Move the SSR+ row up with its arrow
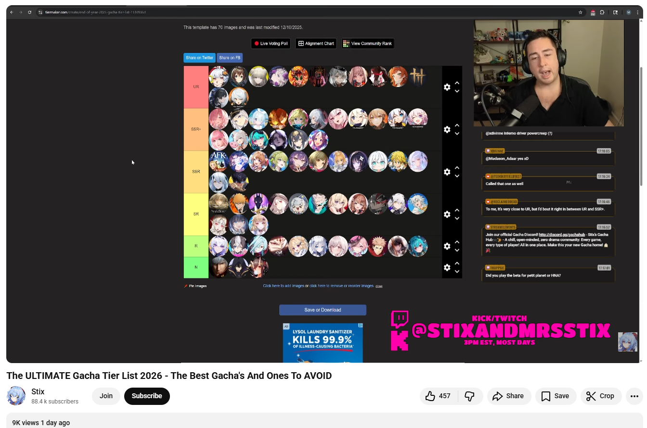Screen dimensions: 647x428 tap(457, 126)
